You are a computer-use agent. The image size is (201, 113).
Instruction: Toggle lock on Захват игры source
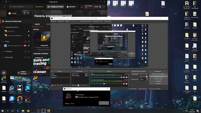click(88, 74)
